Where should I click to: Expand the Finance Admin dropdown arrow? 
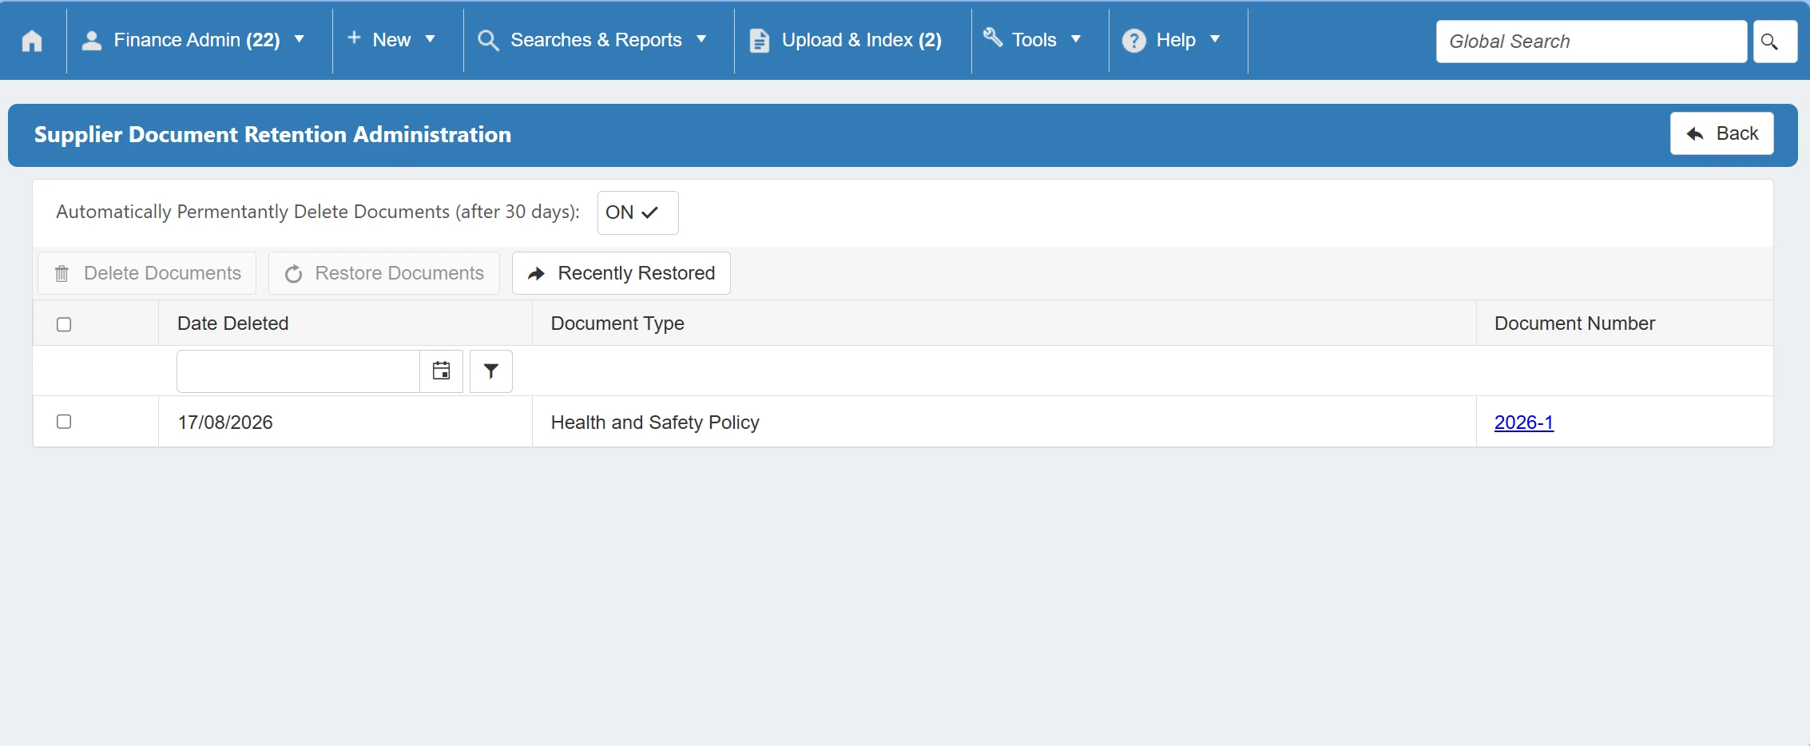(x=300, y=39)
